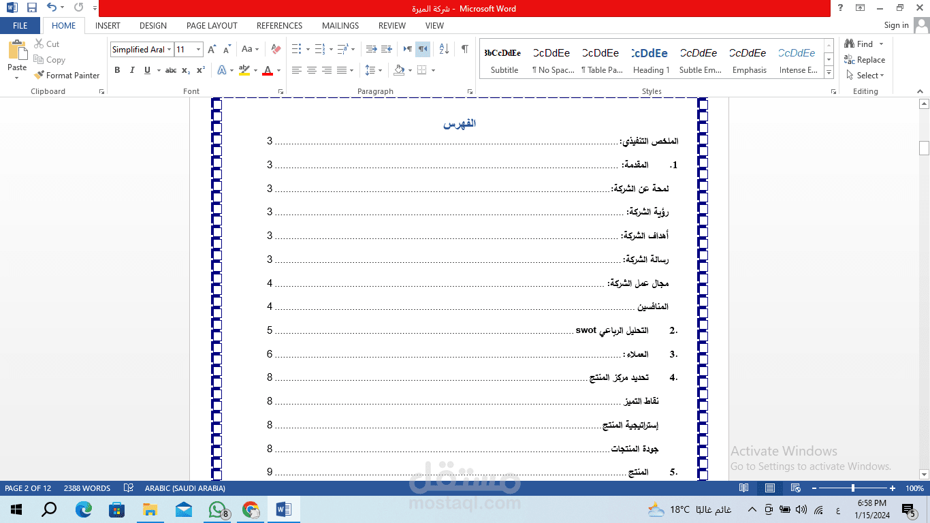Click the Text Highlight Color button
This screenshot has width=930, height=523.
tap(244, 70)
